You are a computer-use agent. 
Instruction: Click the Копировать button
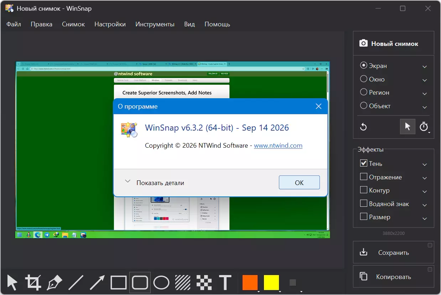[394, 276]
